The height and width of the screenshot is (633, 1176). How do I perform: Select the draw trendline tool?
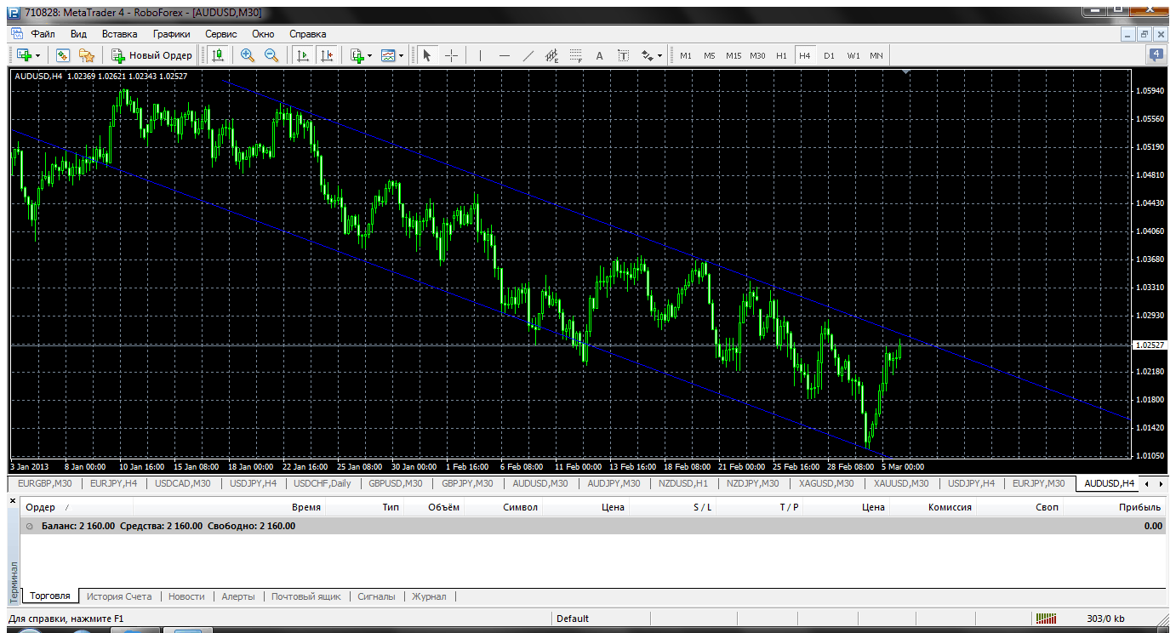[528, 55]
